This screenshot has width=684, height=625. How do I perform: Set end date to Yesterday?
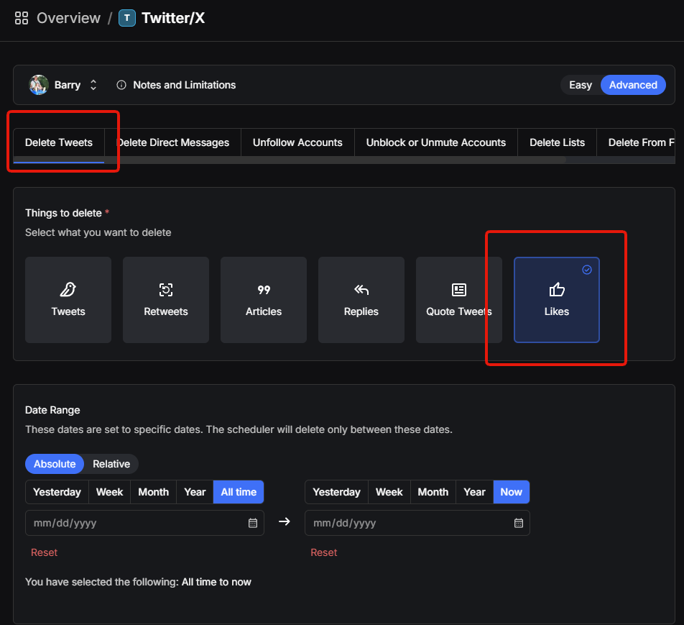pyautogui.click(x=337, y=492)
